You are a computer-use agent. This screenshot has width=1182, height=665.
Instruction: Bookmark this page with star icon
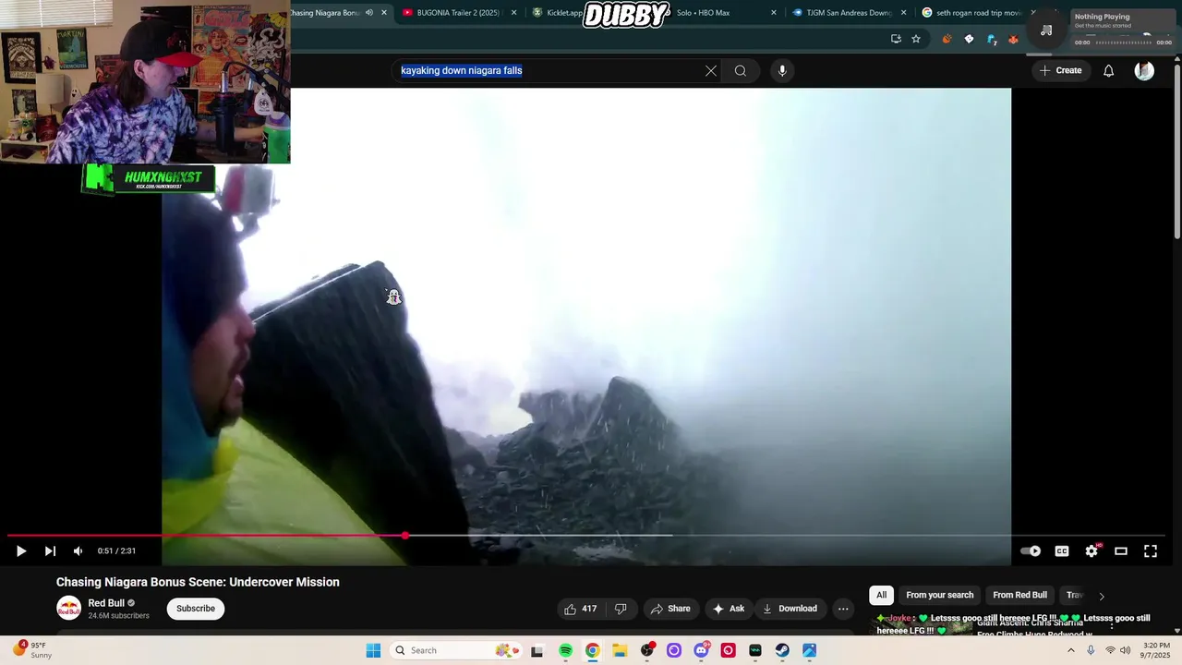tap(916, 39)
